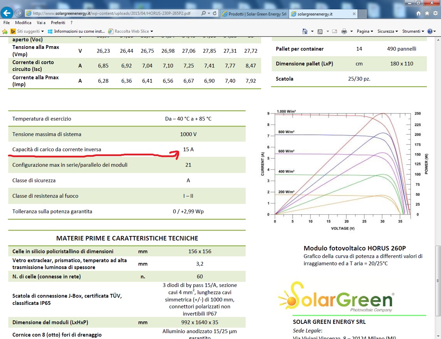Screen dimensions: 441x339
Task: Click the '0 / +2,99 Wp' tolerance value
Action: tap(188, 212)
